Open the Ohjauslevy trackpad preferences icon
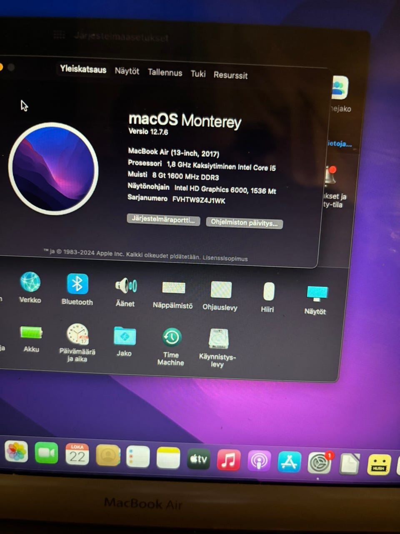400x534 pixels. click(221, 290)
